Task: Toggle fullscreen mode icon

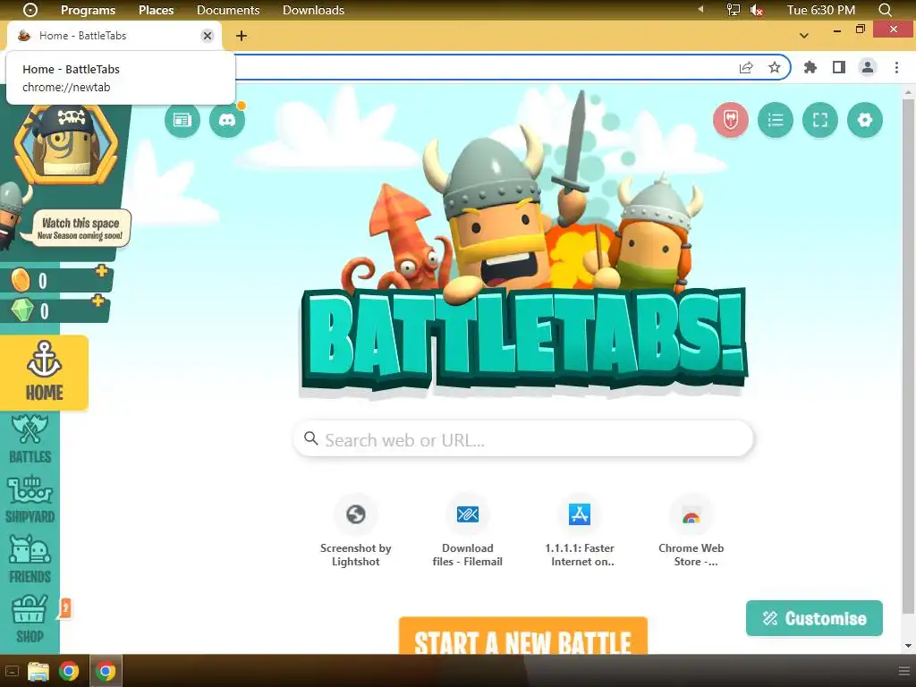Action: point(820,121)
